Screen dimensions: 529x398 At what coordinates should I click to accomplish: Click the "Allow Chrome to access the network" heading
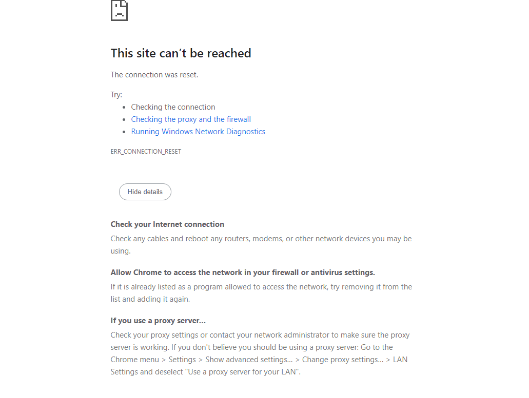click(x=243, y=273)
